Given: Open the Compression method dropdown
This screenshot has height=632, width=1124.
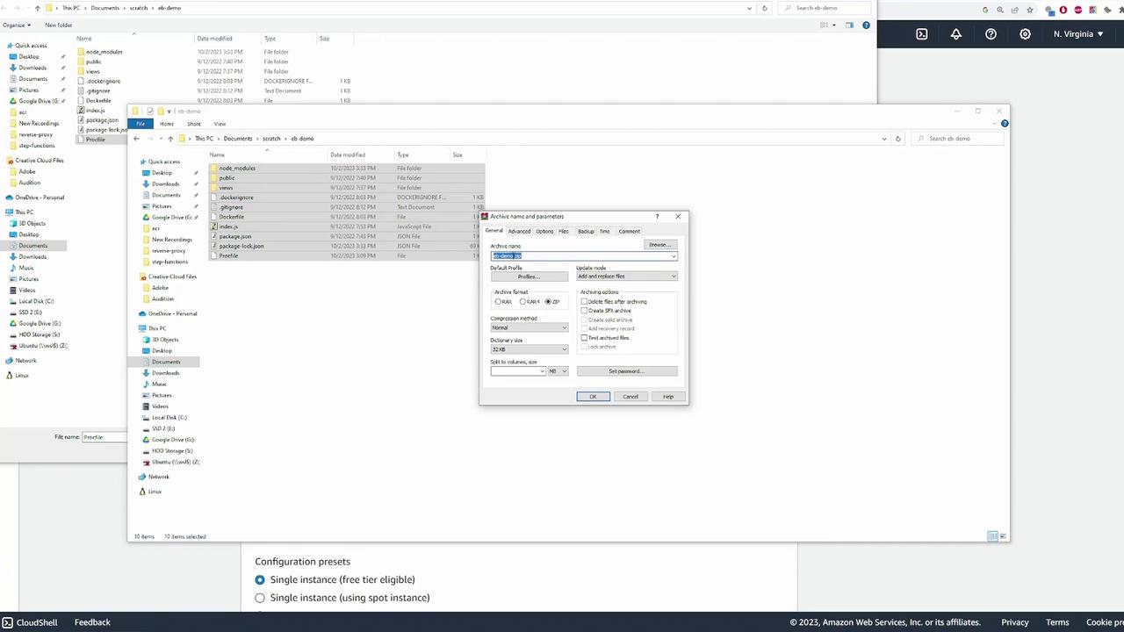Looking at the screenshot, I should click(530, 327).
